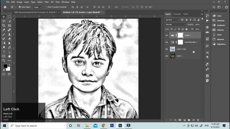The width and height of the screenshot is (230, 129).
Task: Hide the Layer 1 copy layer
Action: 167,49
